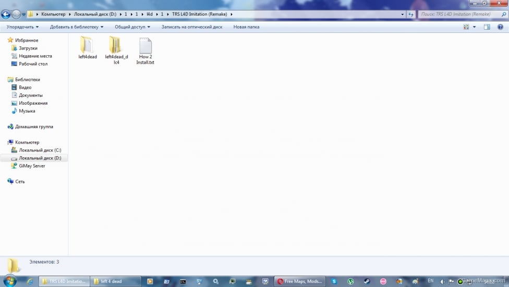This screenshot has width=509, height=287.
Task: Click the greyed Forward arrow button
Action: click(x=16, y=14)
